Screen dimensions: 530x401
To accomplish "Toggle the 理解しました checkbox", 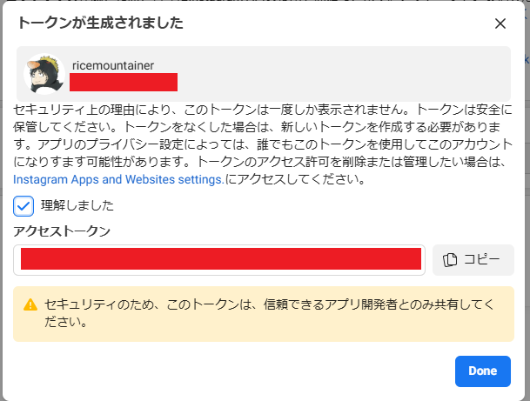I will [23, 206].
